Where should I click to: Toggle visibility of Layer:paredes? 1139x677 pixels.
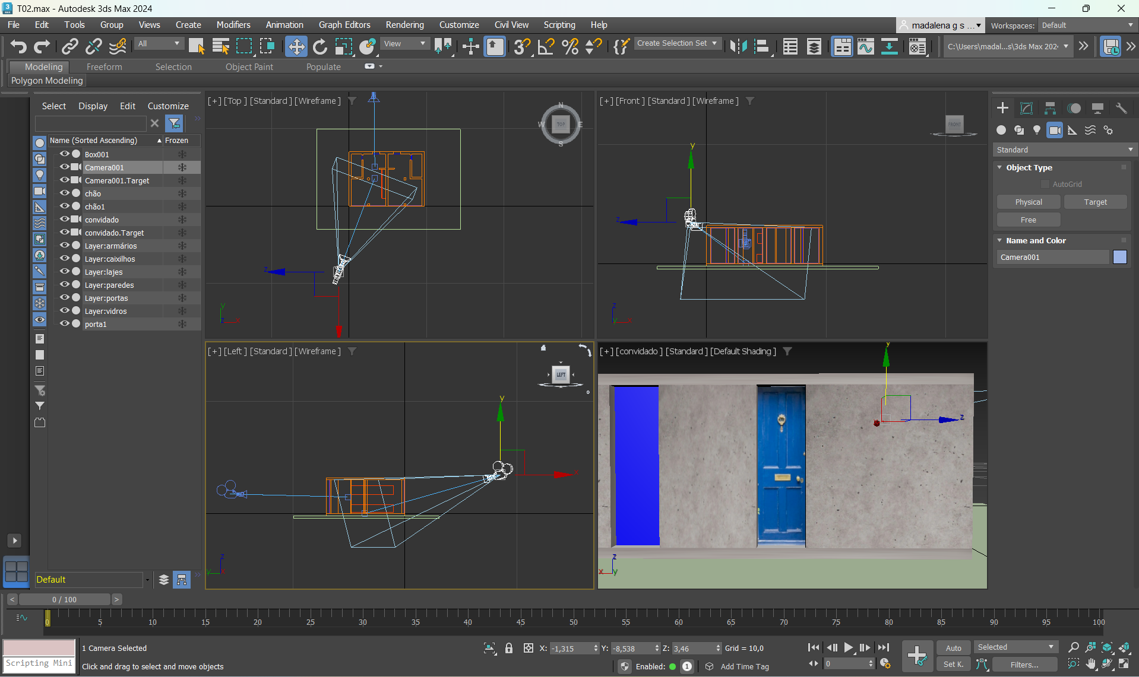64,284
